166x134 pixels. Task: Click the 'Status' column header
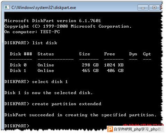click(x=46, y=54)
